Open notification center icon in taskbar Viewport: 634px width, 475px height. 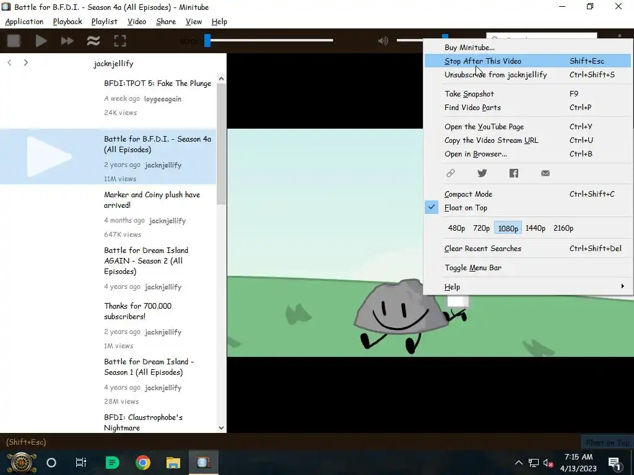pyautogui.click(x=615, y=463)
